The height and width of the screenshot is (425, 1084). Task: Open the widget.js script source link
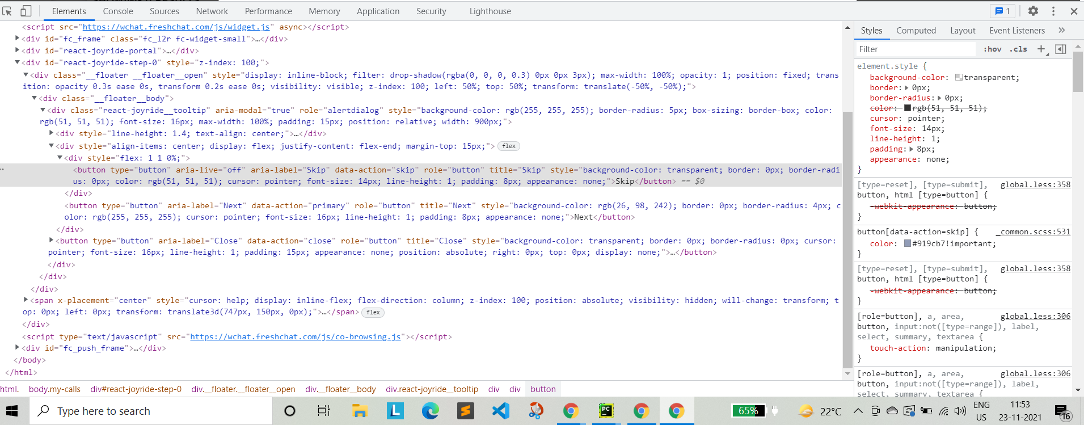pyautogui.click(x=176, y=27)
